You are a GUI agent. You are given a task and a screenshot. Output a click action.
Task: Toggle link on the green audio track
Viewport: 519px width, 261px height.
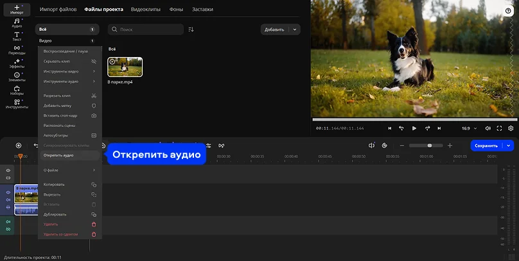pyautogui.click(x=8, y=229)
